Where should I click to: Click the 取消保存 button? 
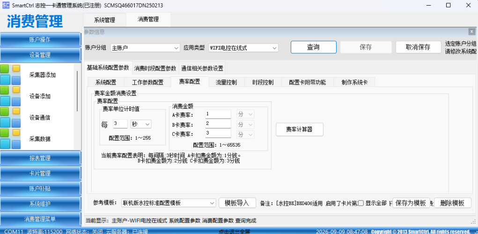[x=418, y=47]
